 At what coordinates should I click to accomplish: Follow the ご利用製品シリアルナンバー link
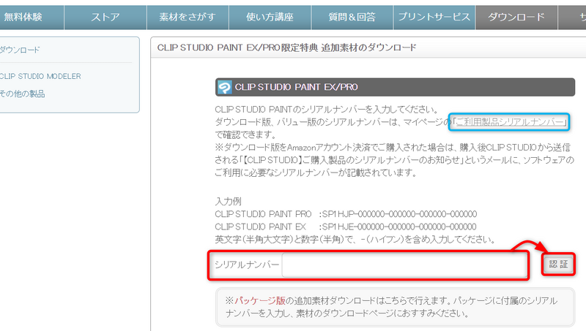pos(510,122)
